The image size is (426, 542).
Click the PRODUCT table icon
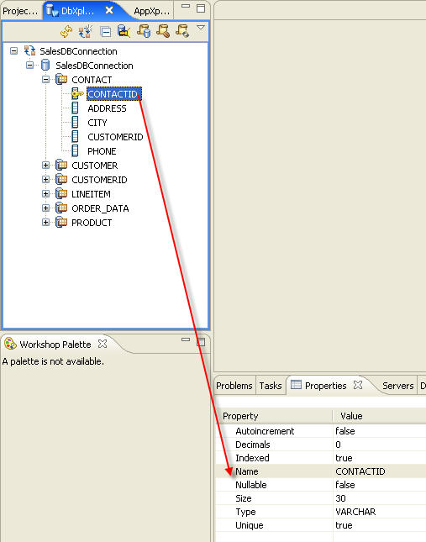pyautogui.click(x=61, y=222)
